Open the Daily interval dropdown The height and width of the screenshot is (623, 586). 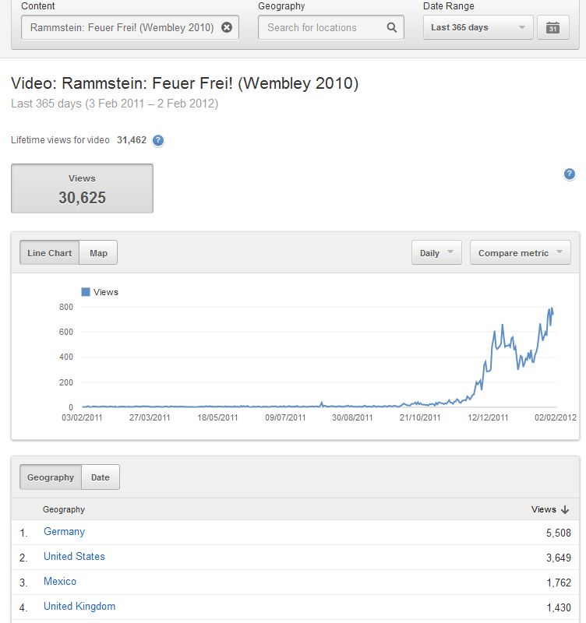point(436,252)
